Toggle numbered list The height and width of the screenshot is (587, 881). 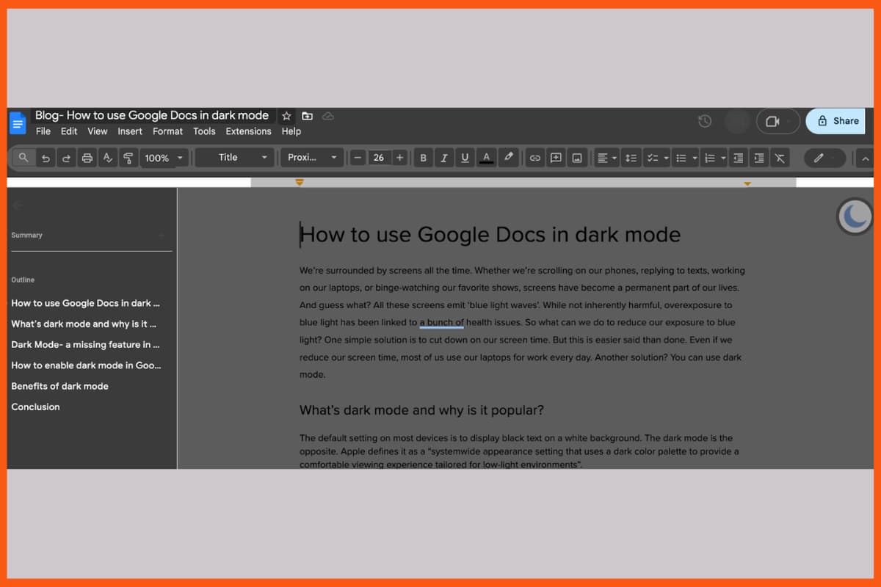709,158
